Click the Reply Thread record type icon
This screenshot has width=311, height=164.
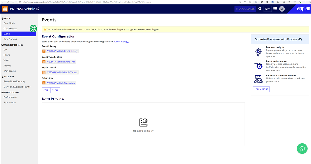[x=44, y=72]
